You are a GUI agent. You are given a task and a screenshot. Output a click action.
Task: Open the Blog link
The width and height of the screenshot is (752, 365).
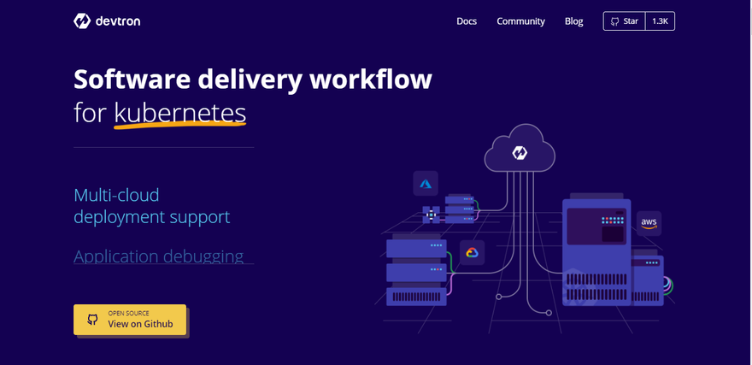pyautogui.click(x=573, y=21)
